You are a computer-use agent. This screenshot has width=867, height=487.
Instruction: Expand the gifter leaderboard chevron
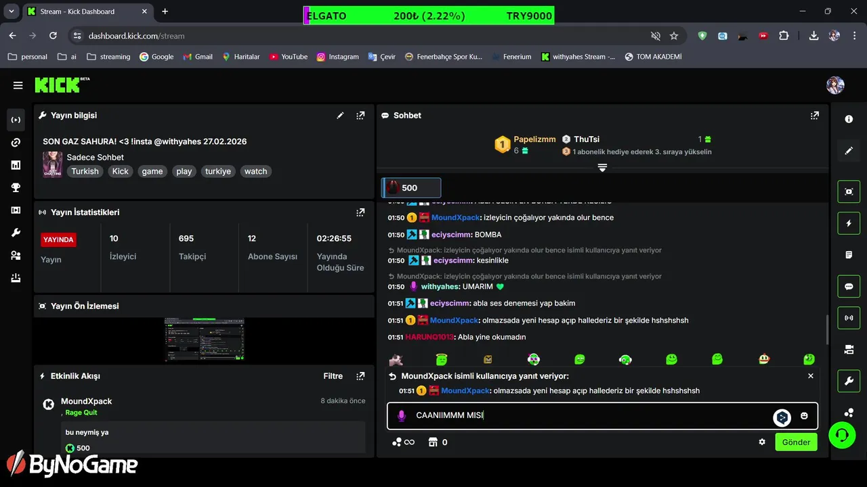click(x=602, y=168)
